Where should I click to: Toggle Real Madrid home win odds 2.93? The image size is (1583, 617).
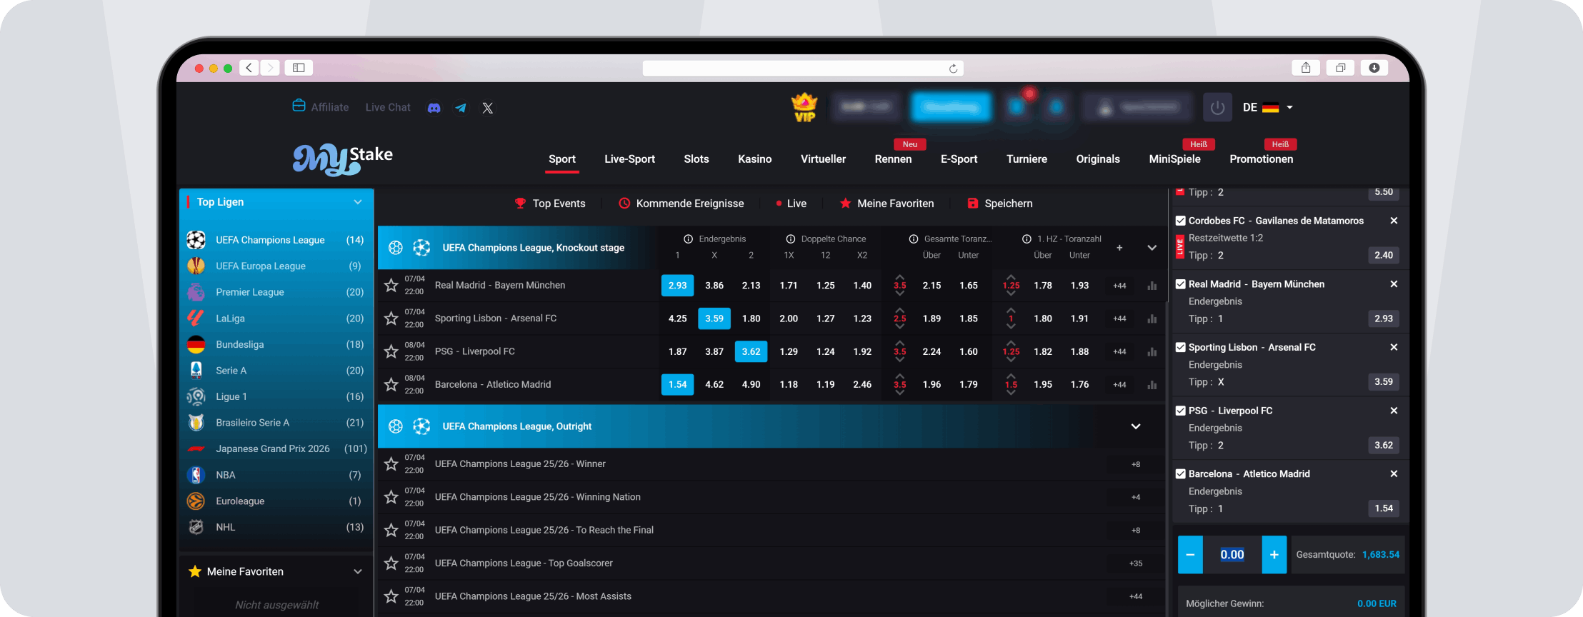coord(677,286)
